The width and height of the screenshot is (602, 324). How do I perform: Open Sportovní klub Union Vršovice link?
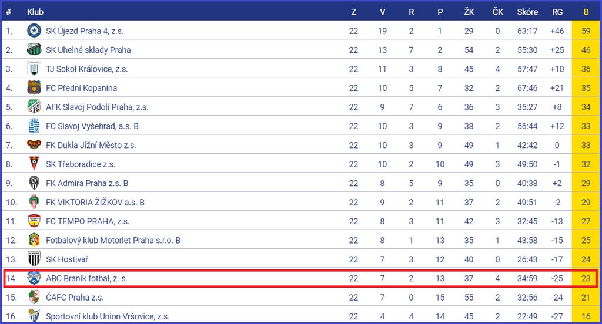(x=108, y=316)
